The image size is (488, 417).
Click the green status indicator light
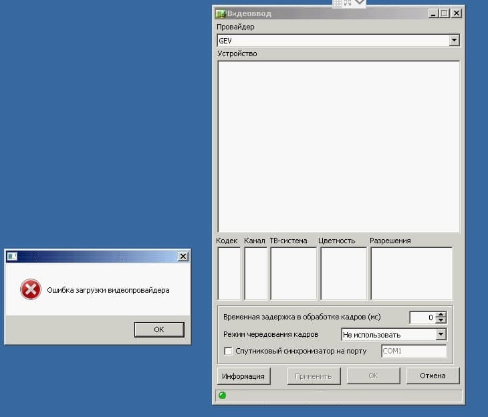[x=223, y=395]
